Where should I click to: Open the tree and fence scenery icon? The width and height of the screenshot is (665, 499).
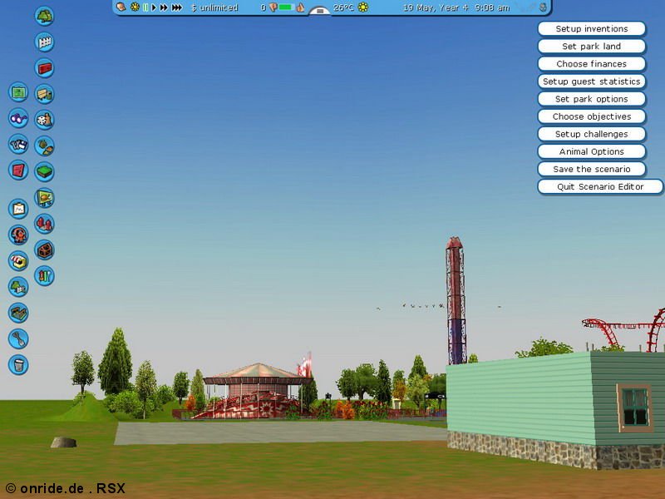click(x=18, y=286)
